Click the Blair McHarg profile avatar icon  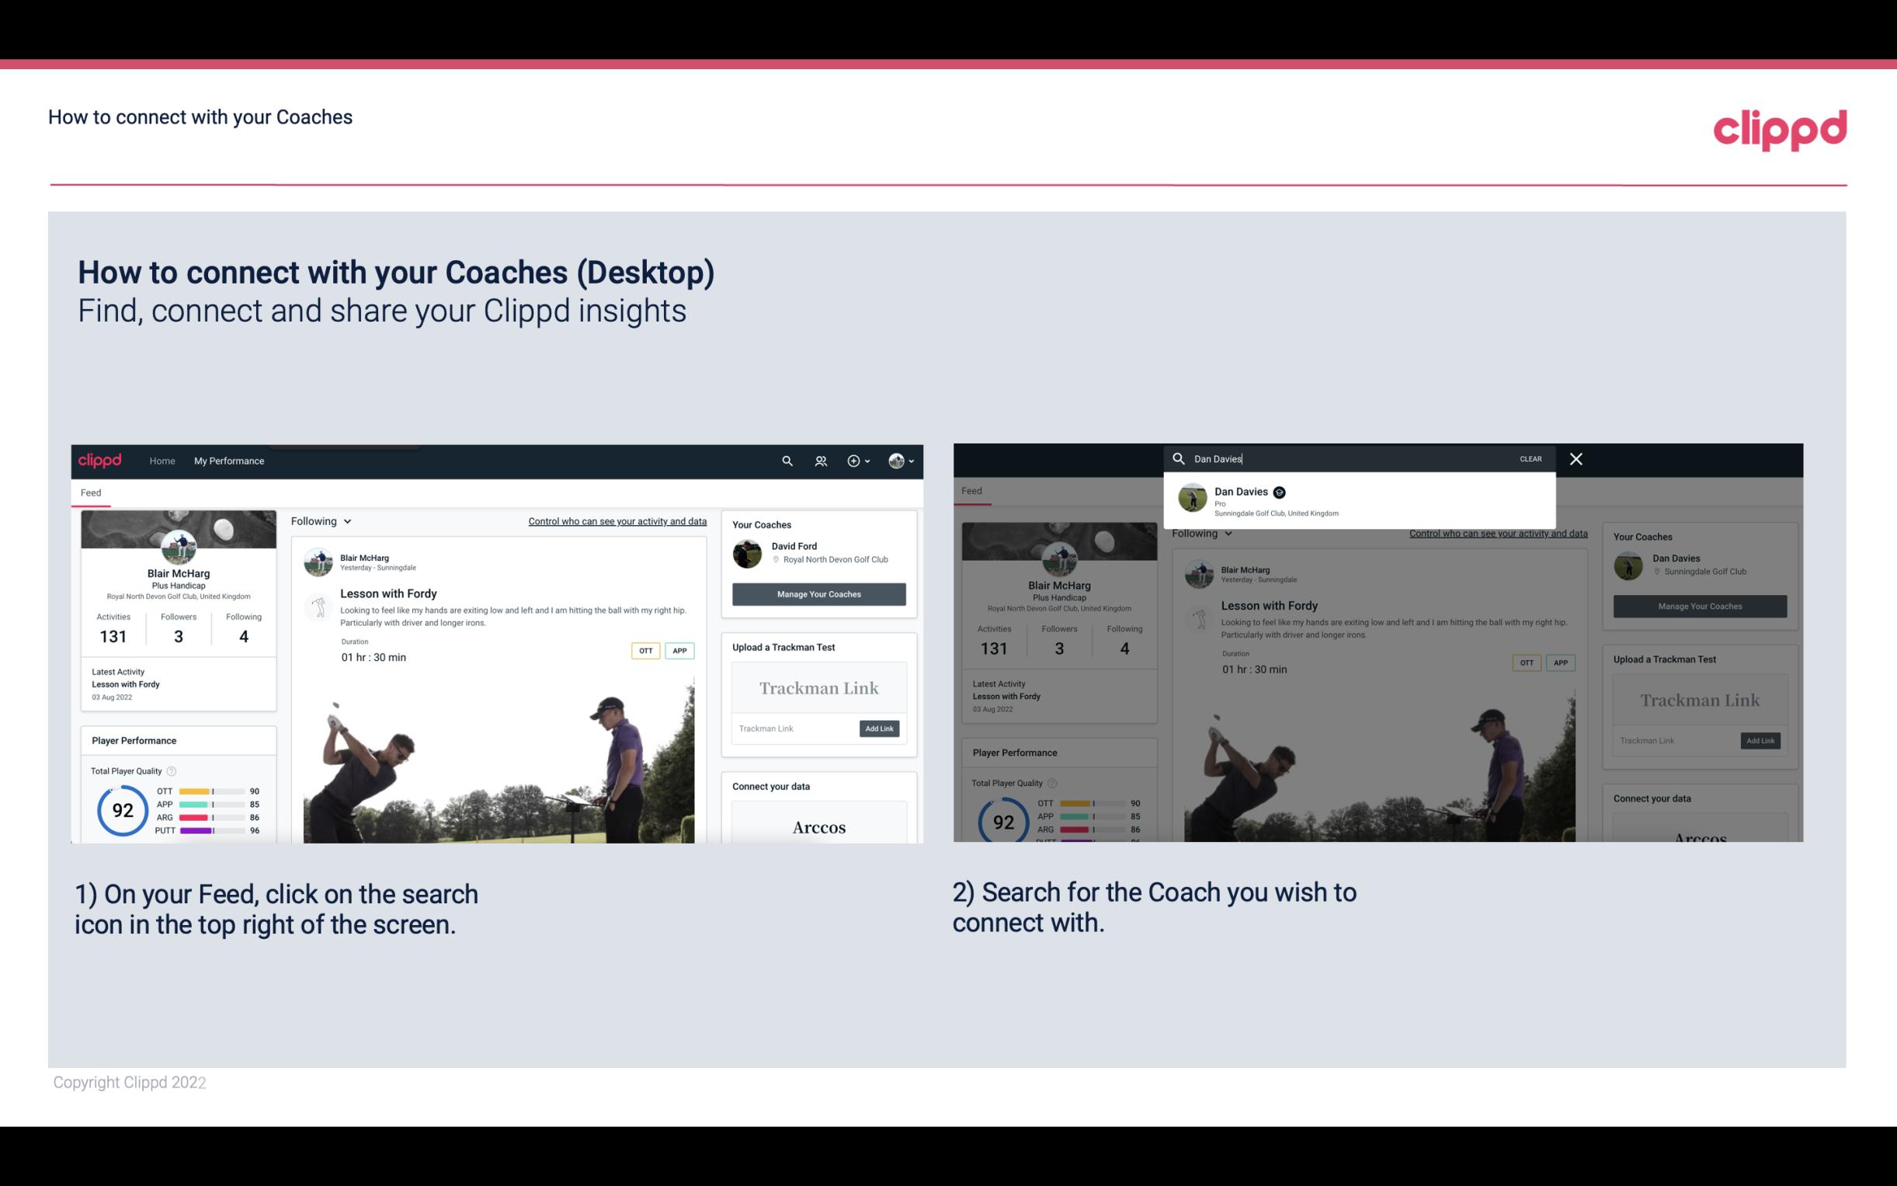click(179, 547)
